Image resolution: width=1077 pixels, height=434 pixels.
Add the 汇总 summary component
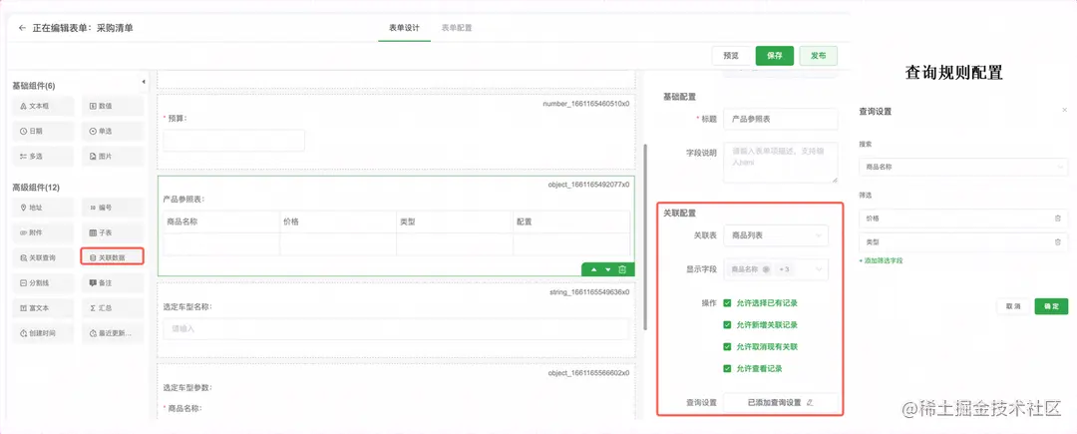113,307
